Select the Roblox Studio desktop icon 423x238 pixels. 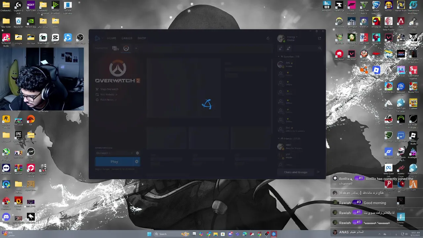pos(413,138)
